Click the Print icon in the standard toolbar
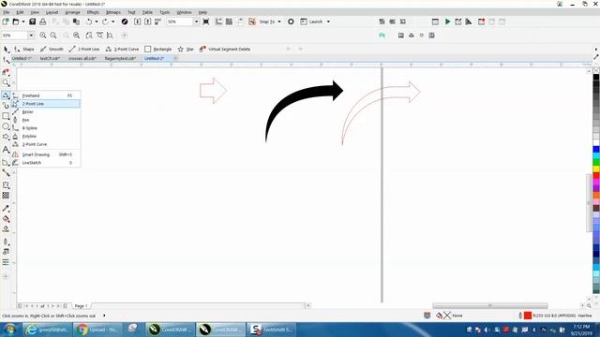The image size is (600, 337). pyautogui.click(x=43, y=22)
